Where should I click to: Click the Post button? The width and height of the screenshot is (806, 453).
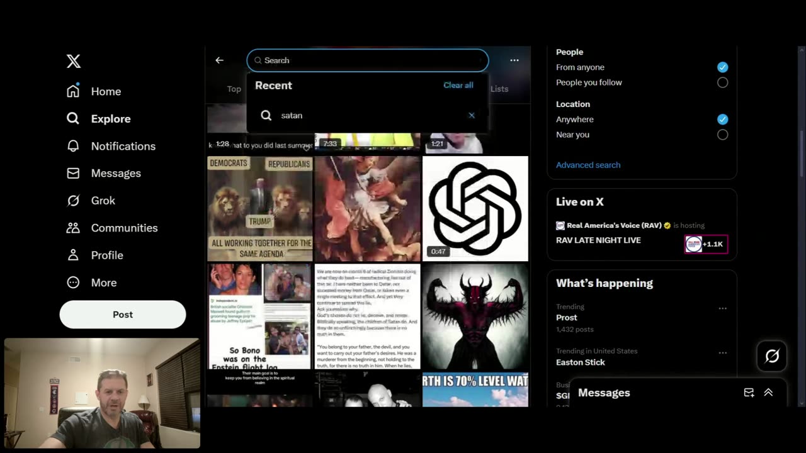(x=123, y=315)
